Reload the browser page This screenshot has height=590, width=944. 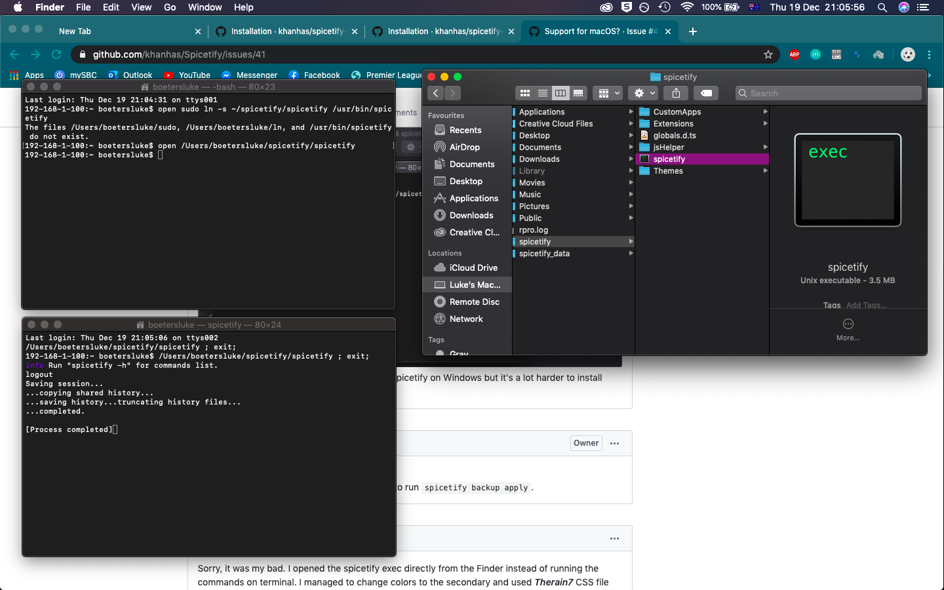(56, 54)
